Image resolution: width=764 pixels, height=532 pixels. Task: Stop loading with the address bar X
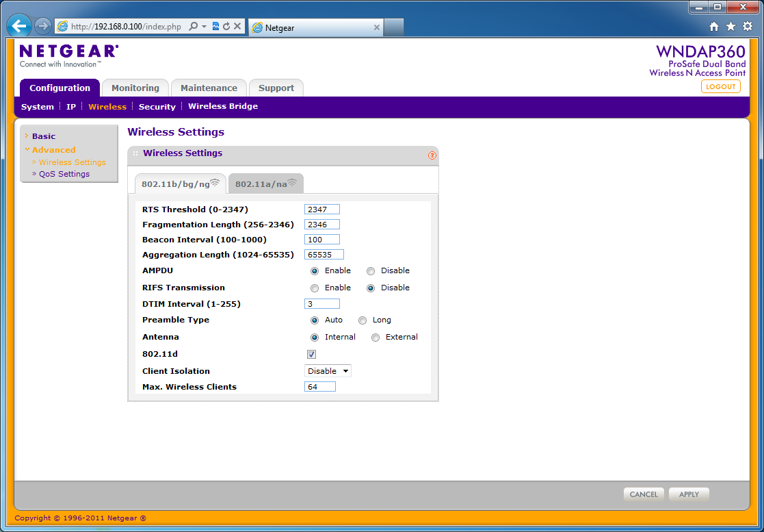[237, 26]
